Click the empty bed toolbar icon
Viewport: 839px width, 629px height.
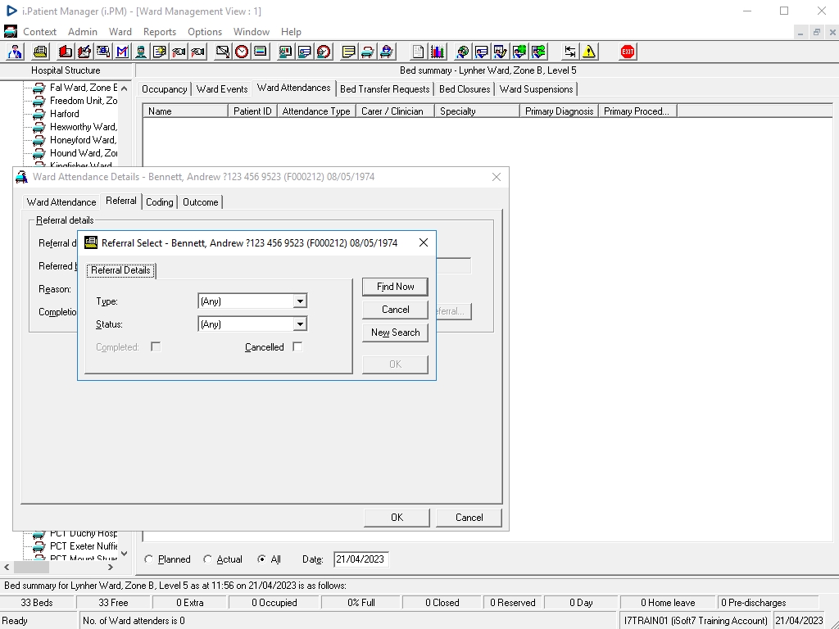tap(368, 52)
